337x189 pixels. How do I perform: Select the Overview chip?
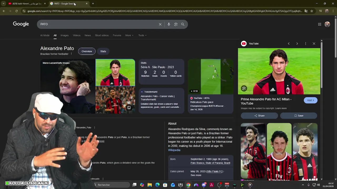point(87,51)
